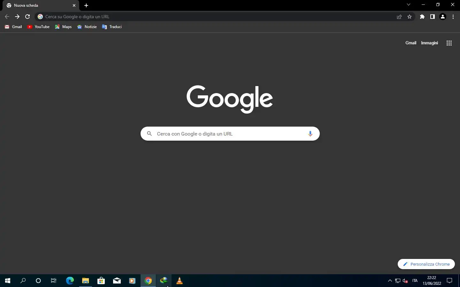The height and width of the screenshot is (287, 460).
Task: Open the Google apps grid
Action: pos(449,43)
